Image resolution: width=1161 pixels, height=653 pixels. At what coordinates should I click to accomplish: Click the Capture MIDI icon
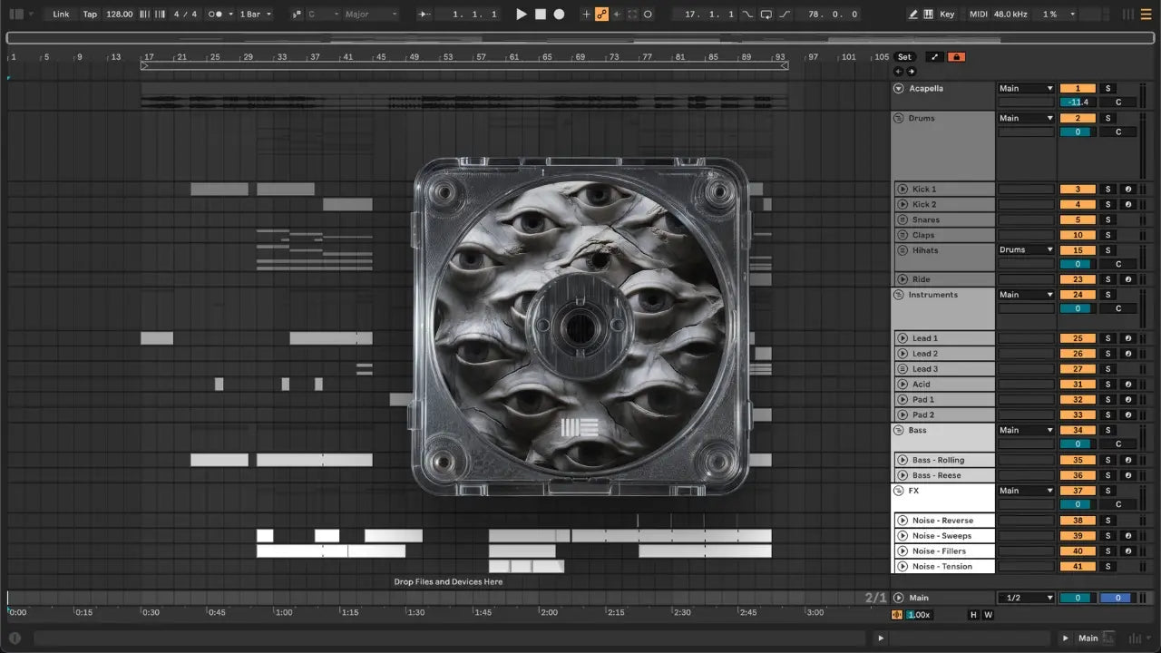[633, 15]
